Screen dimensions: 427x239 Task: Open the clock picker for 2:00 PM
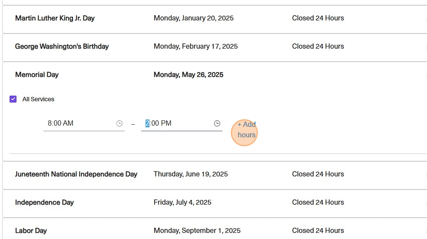click(217, 123)
